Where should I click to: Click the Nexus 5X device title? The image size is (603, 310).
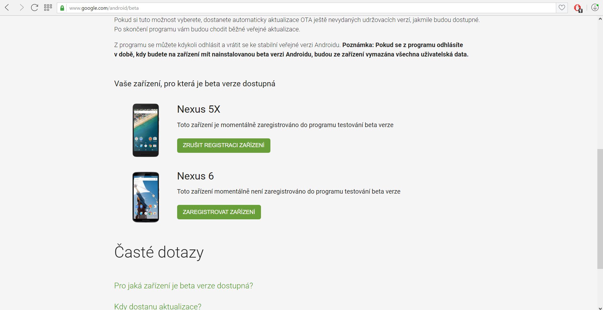198,109
